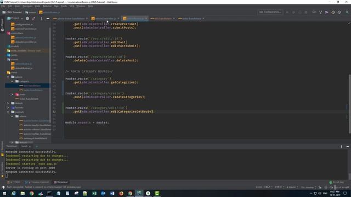Click the Debug bug icon in toolbar
351x197 pixels.
click(293, 12)
